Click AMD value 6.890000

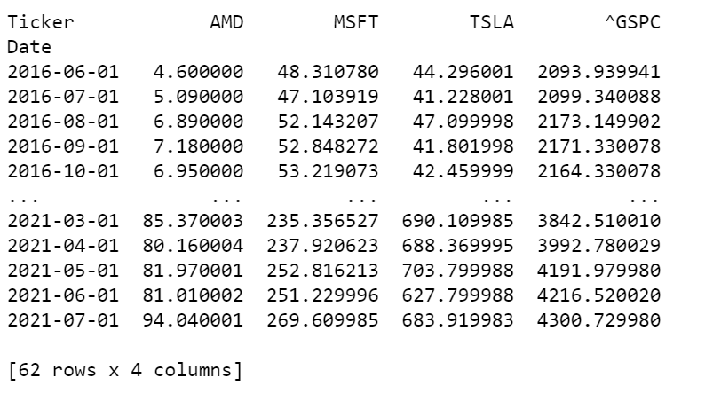pyautogui.click(x=198, y=122)
